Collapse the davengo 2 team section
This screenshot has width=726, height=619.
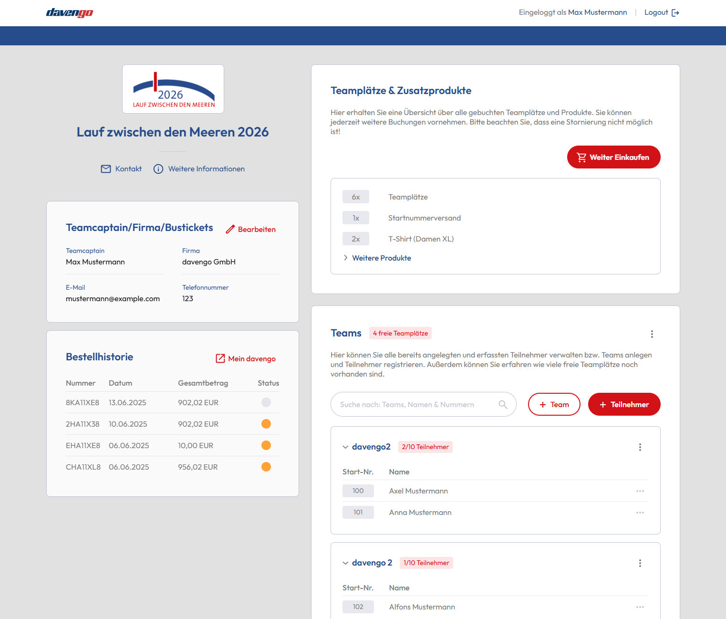tap(345, 563)
